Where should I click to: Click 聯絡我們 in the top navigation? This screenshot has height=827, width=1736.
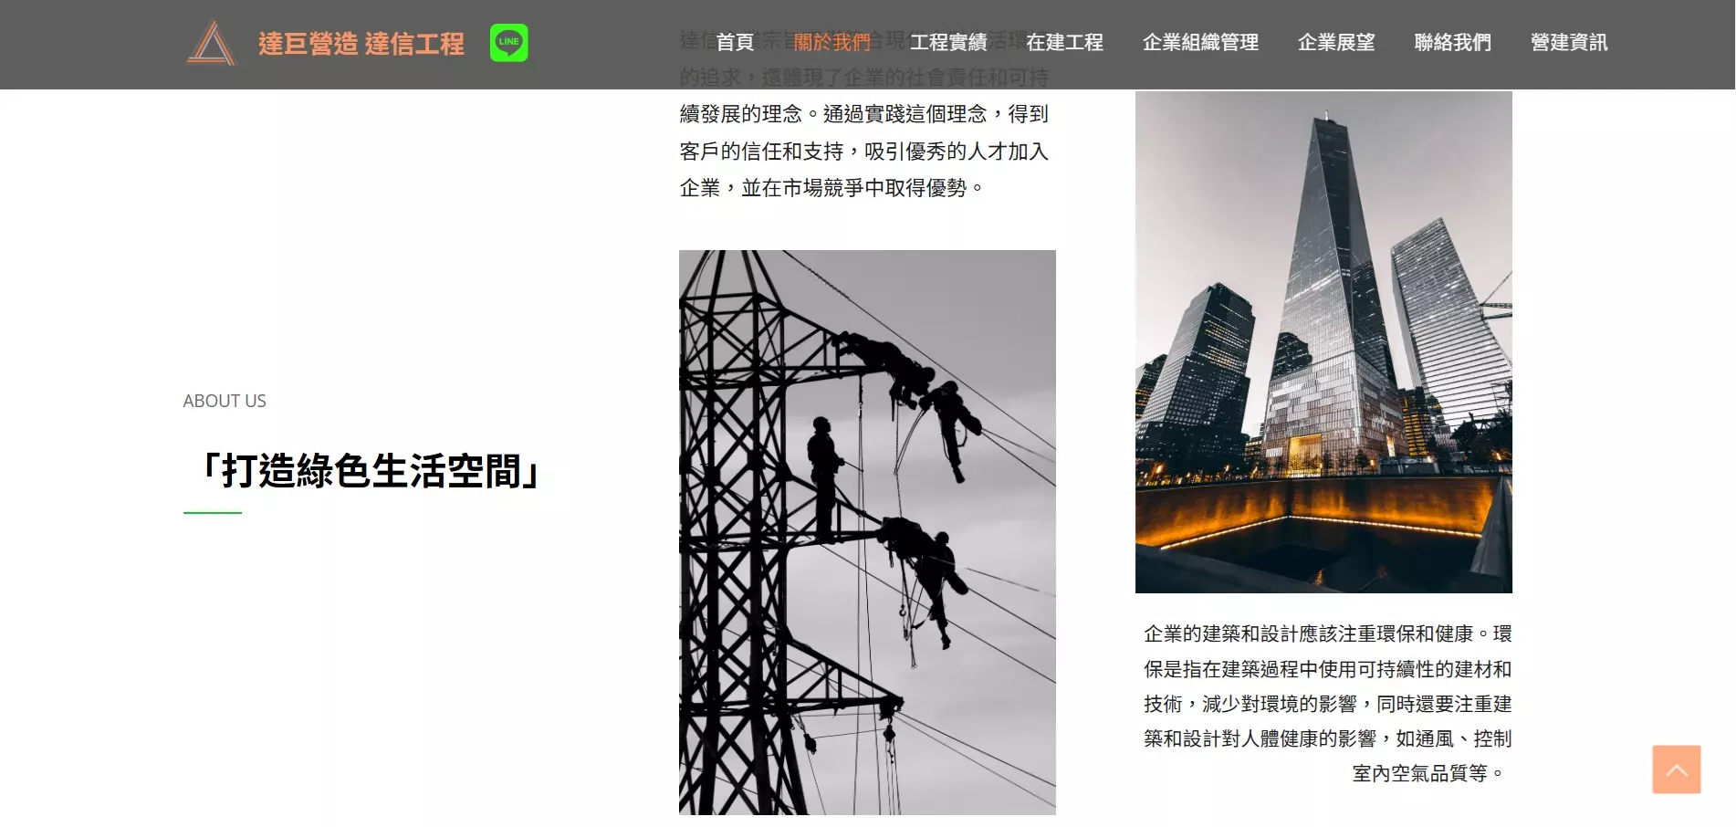click(x=1452, y=42)
